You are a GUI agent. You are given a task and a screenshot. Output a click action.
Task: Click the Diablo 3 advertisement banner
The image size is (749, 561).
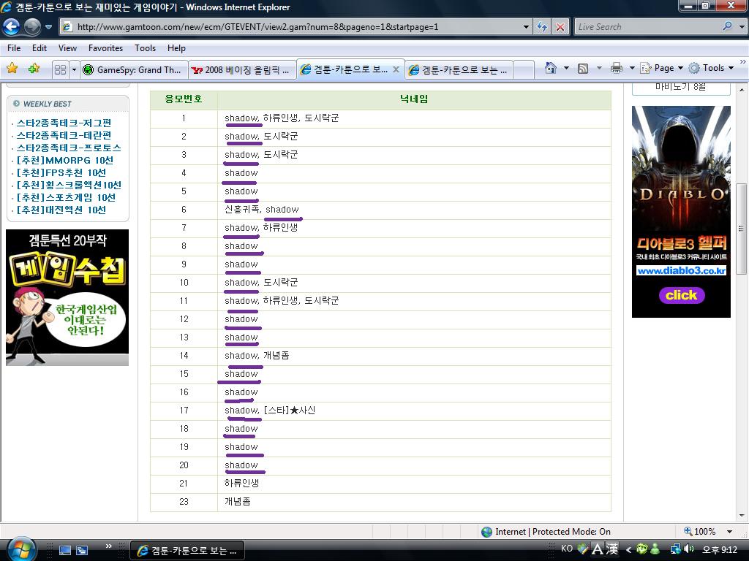[681, 211]
